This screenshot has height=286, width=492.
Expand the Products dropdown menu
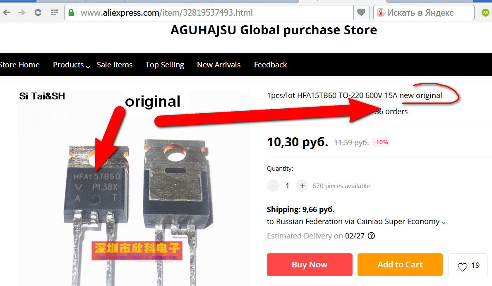[72, 65]
